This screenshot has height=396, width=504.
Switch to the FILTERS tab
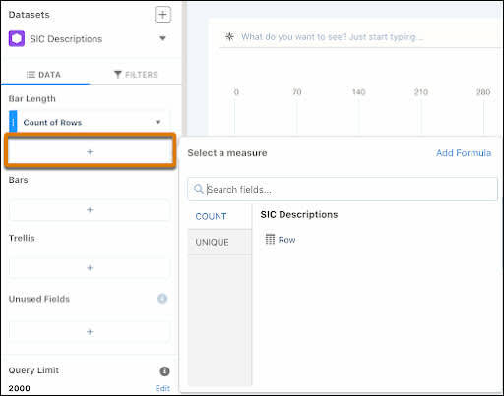pyautogui.click(x=136, y=75)
